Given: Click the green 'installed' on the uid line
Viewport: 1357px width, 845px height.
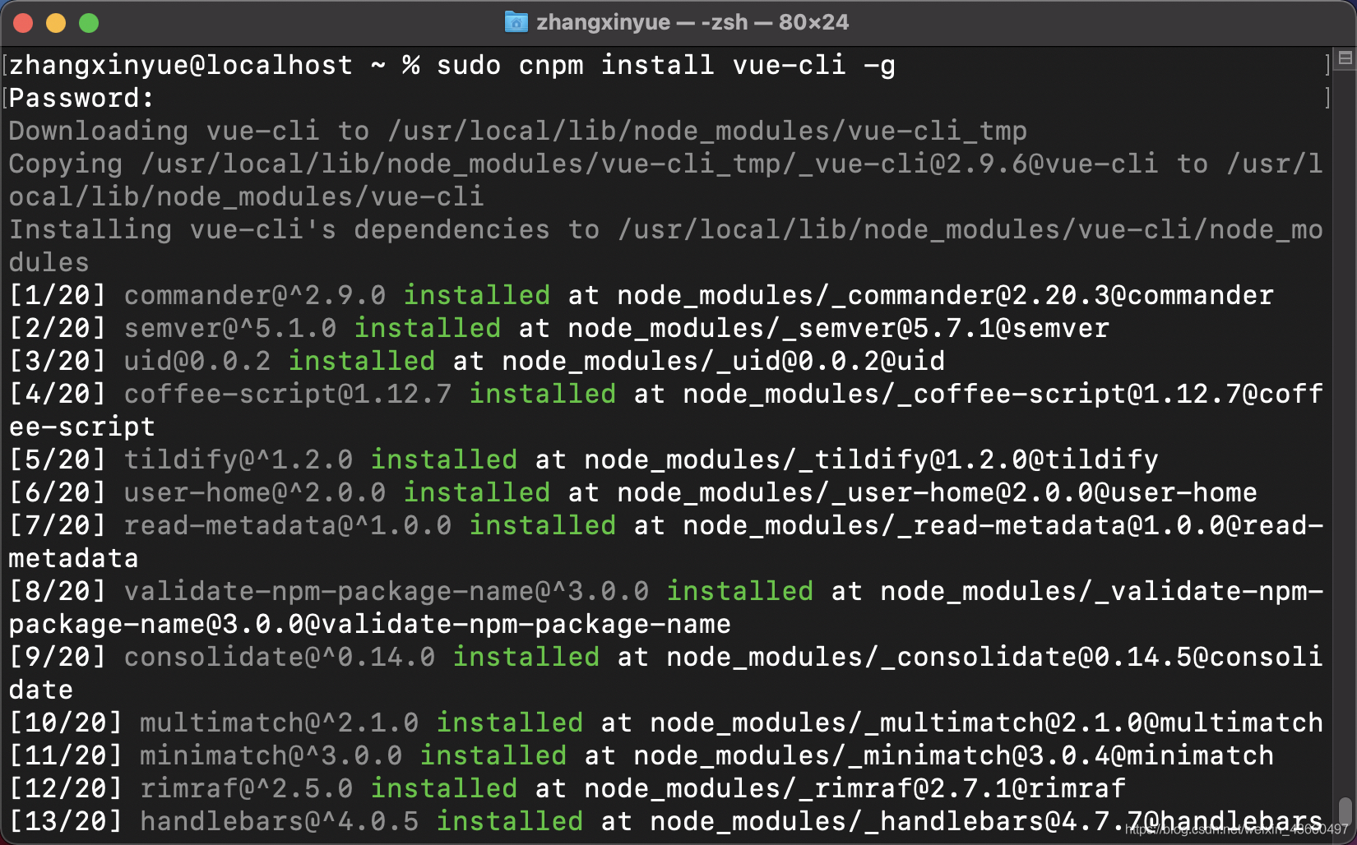Looking at the screenshot, I should pos(362,361).
